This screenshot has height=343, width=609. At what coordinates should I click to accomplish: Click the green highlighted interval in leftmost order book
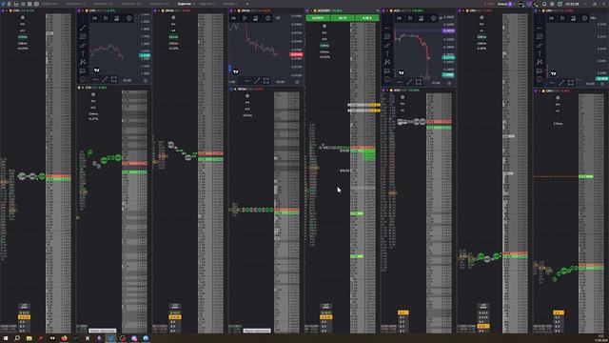(22, 37)
